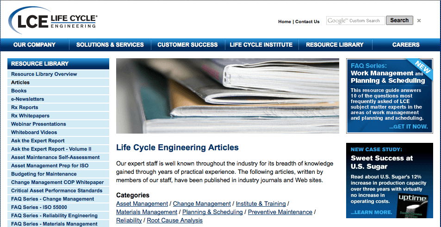Open the LIFE CYCLE INSTITUTE menu
The height and width of the screenshot is (227, 441).
(261, 45)
